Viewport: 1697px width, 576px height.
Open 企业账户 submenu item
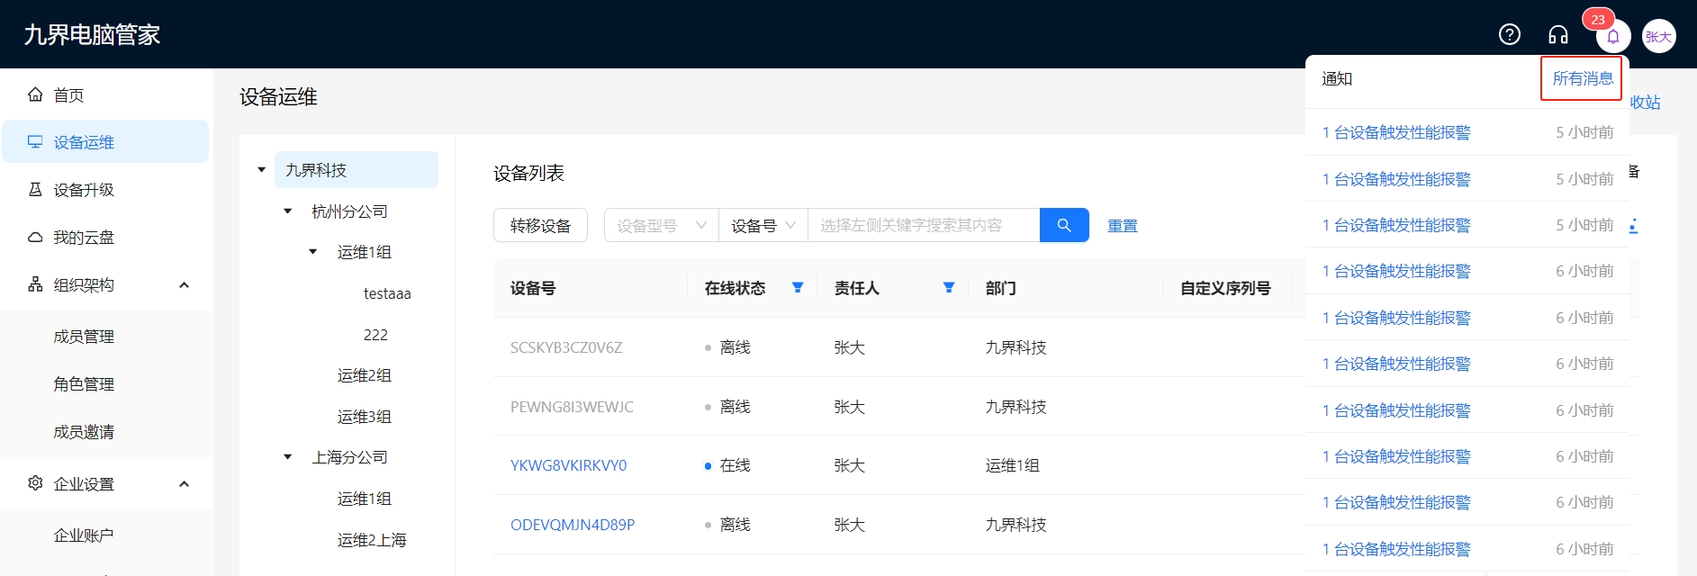tap(84, 535)
